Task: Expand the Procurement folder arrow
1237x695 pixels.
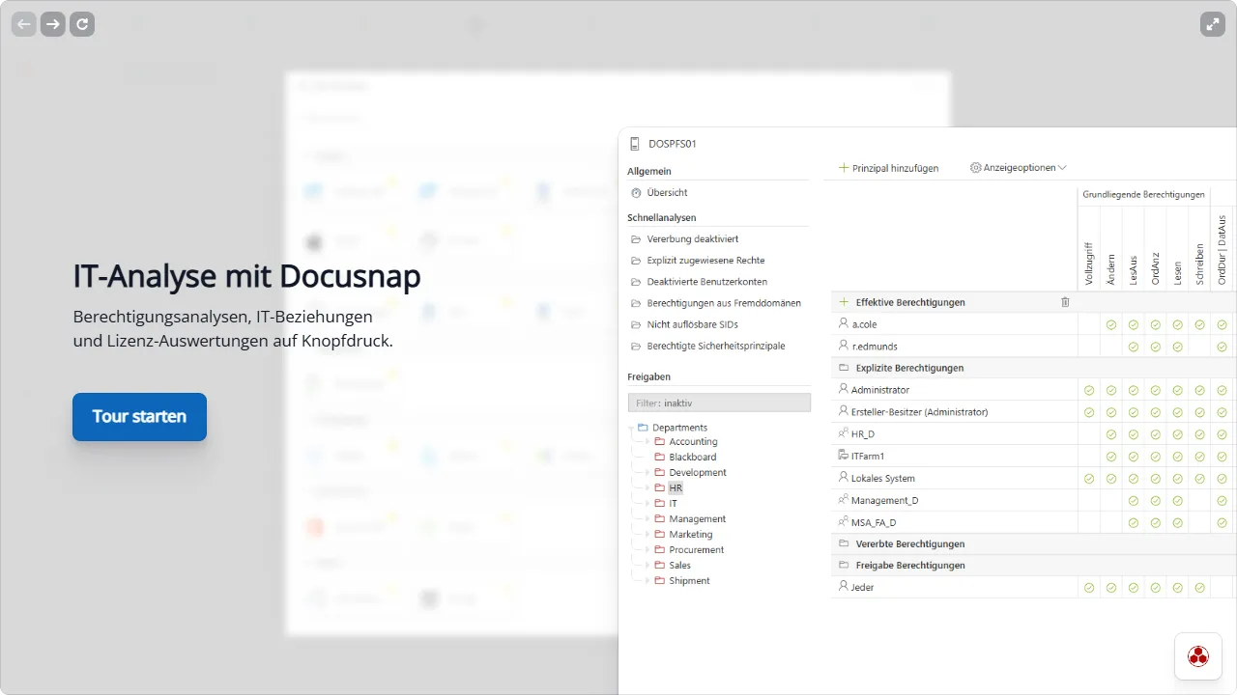Action: pos(648,549)
